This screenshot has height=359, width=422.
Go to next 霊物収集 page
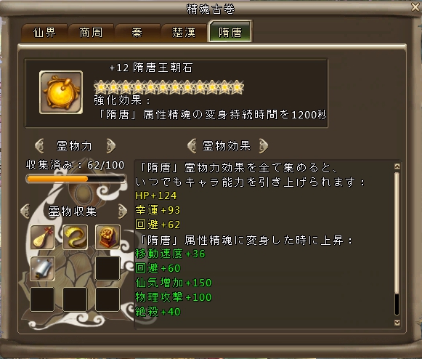(123, 211)
